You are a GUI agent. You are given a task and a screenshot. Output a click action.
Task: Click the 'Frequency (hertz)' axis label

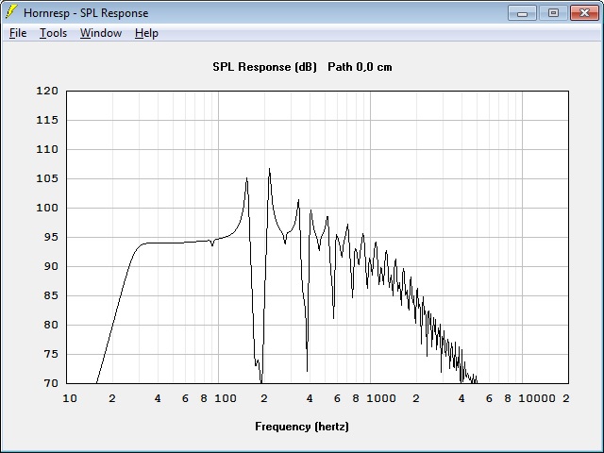click(x=302, y=427)
